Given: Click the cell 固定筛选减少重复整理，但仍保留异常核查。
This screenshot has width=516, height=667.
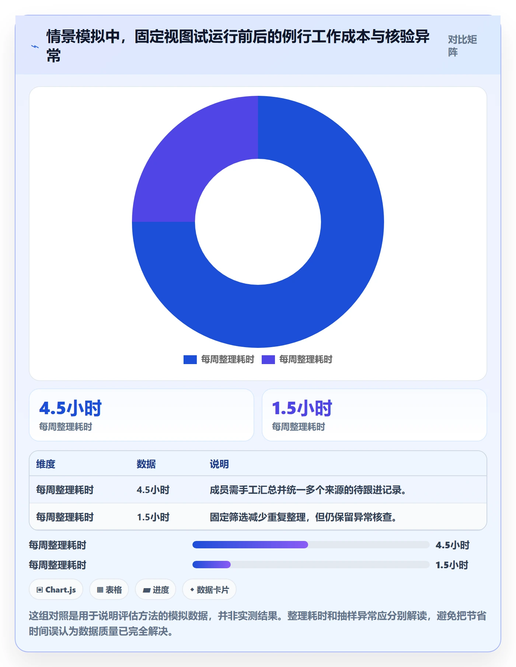Looking at the screenshot, I should (303, 517).
